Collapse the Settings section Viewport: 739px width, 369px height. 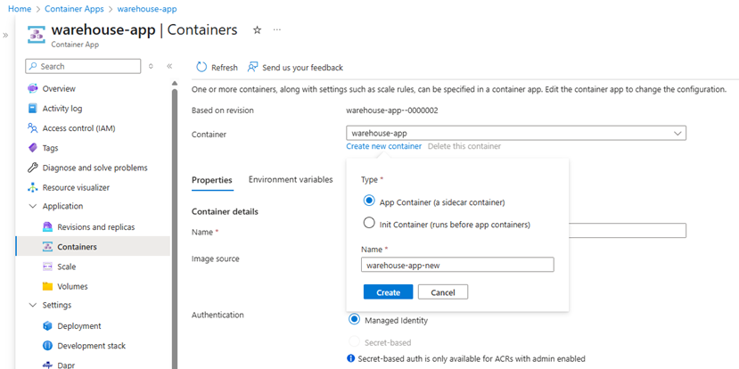[x=32, y=306]
